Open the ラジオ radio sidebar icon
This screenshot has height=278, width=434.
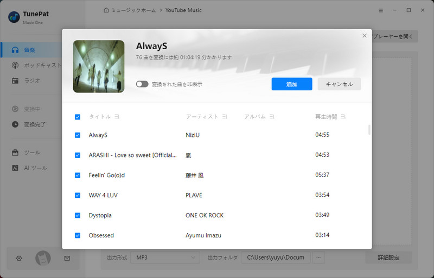[x=15, y=81]
